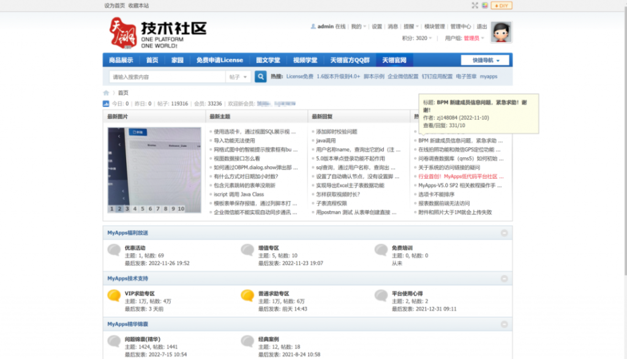Click the 优惠活动 gray forum bubble icon
627x359 pixels.
tap(113, 250)
